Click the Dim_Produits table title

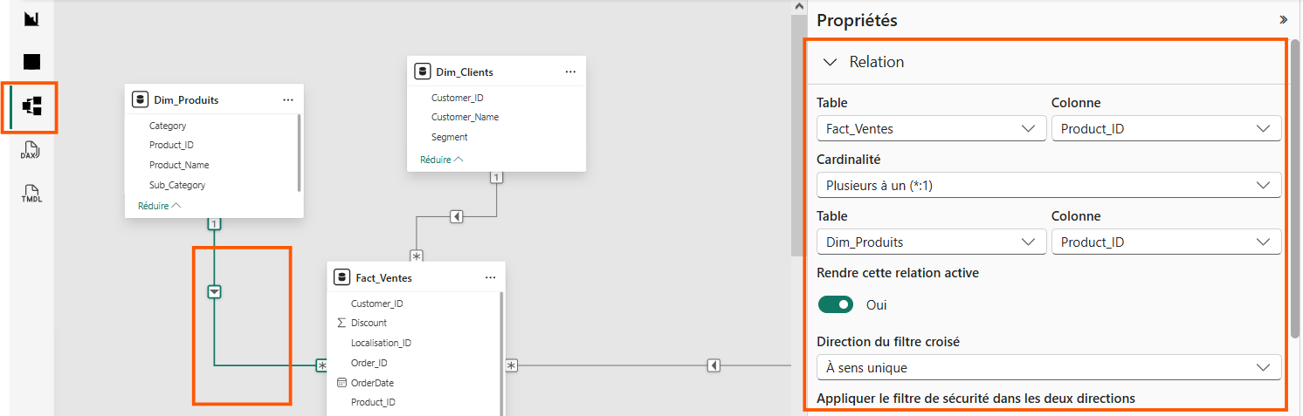[186, 100]
